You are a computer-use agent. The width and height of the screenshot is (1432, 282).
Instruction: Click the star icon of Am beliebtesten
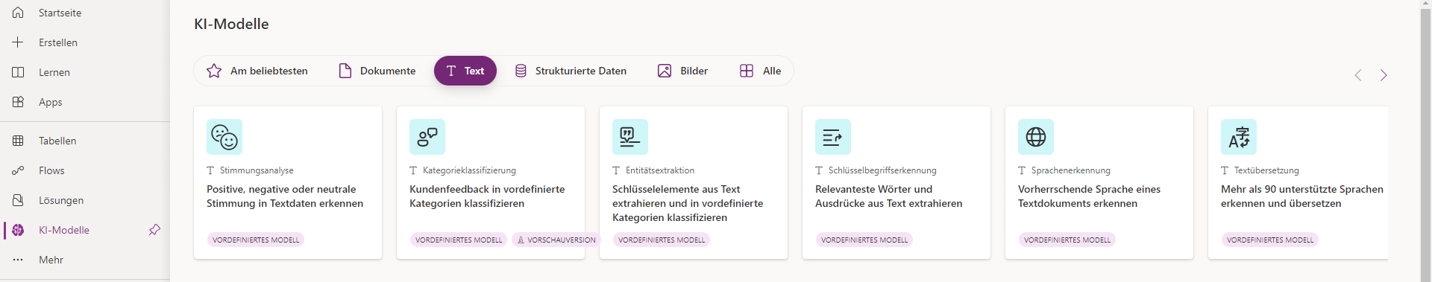[214, 71]
